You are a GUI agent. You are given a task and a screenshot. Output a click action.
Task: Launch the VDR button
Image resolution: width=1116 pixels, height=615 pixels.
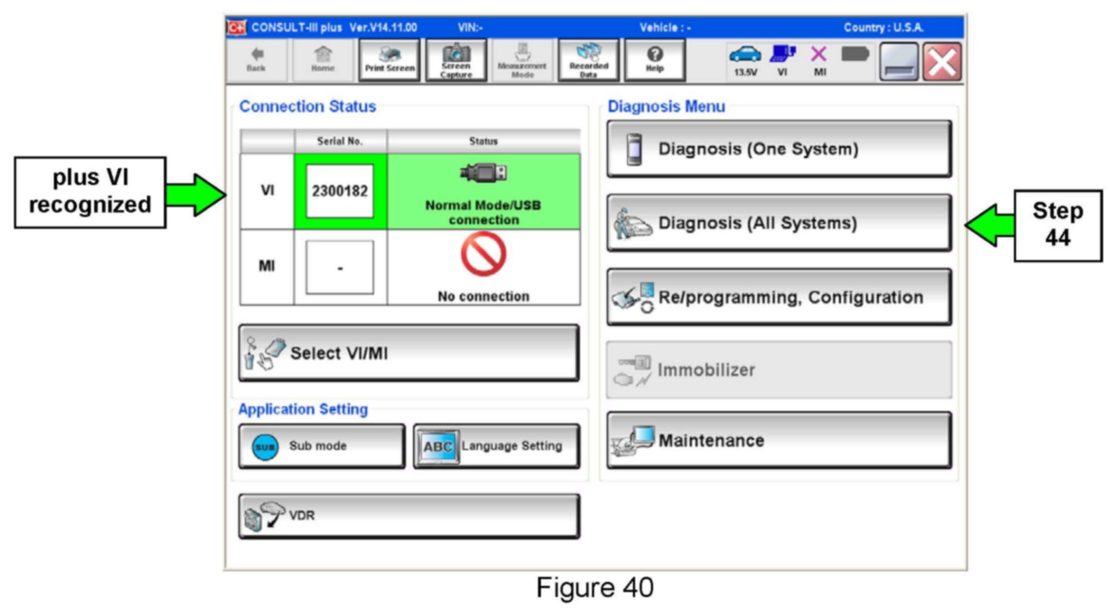409,516
